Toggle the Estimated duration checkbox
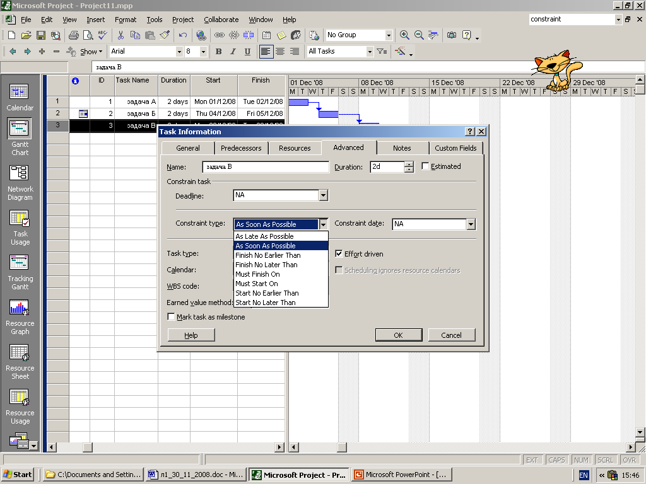 click(x=425, y=166)
